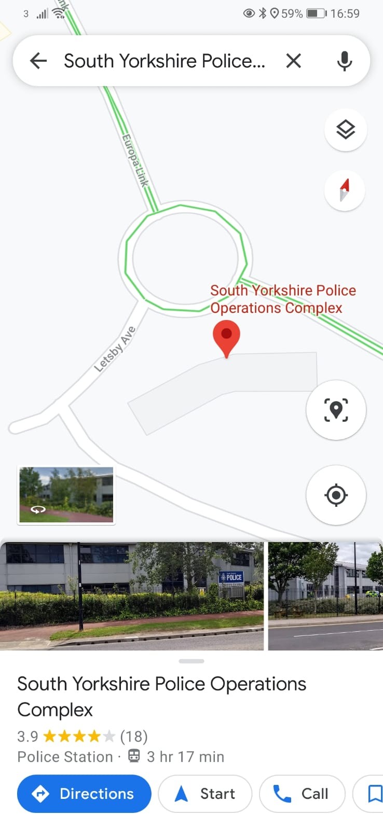The height and width of the screenshot is (830, 383).
Task: Start navigation with Start button
Action: coord(205,794)
